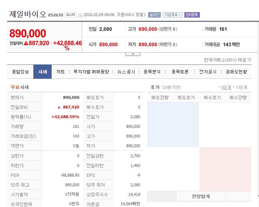This screenshot has width=259, height=207.
Task: Click the 외국인현재 value 0천주
Action: tap(74, 204)
